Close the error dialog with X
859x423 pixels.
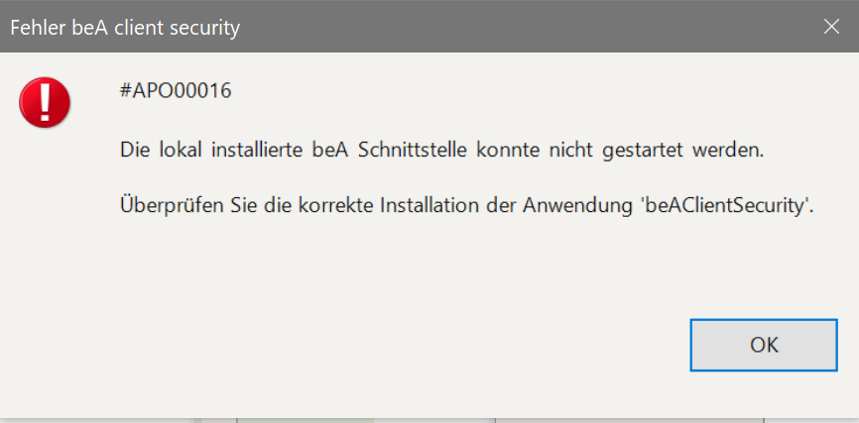831,27
